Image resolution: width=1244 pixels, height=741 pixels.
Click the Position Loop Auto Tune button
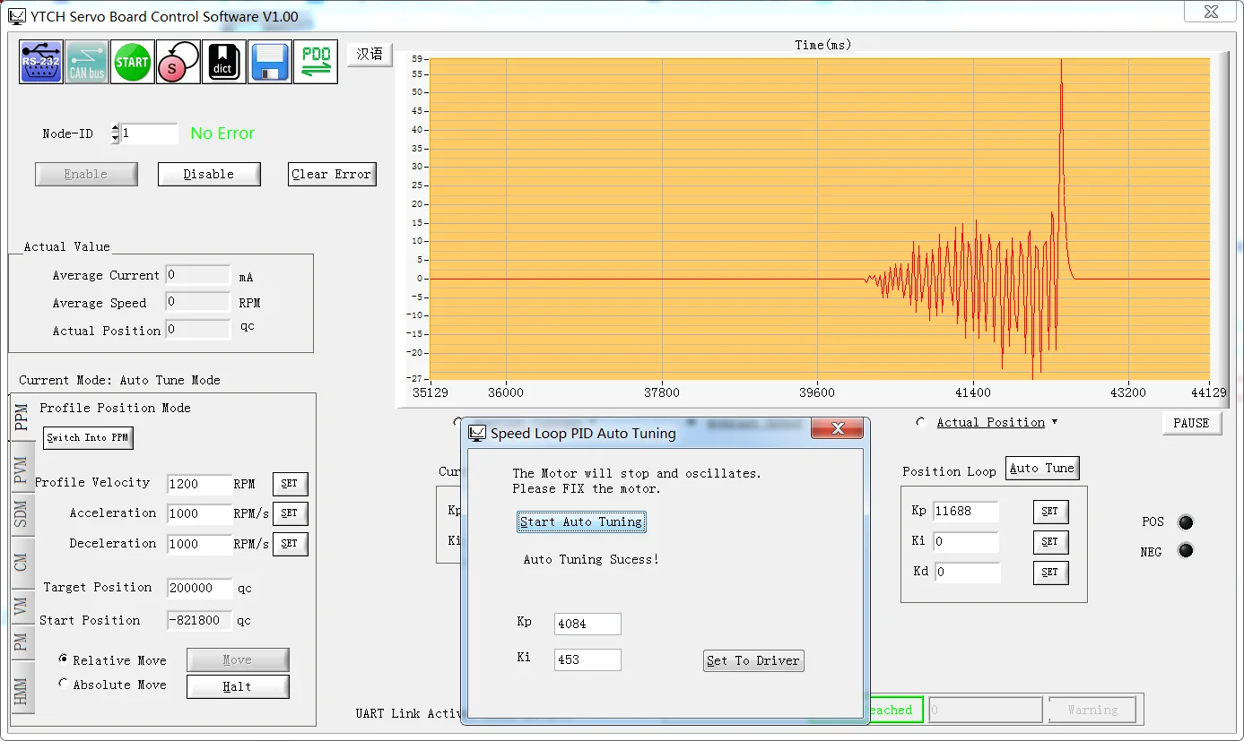(1041, 468)
